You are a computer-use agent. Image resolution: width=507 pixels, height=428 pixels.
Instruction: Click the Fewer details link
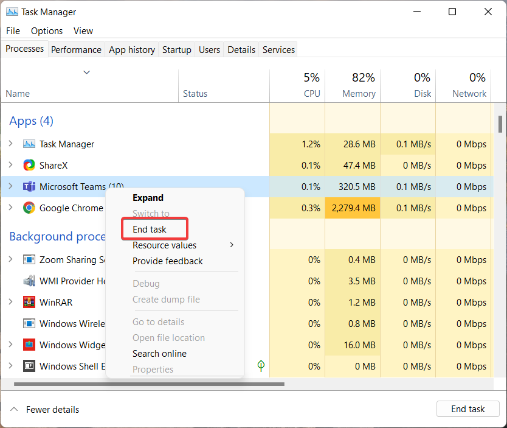(52, 410)
